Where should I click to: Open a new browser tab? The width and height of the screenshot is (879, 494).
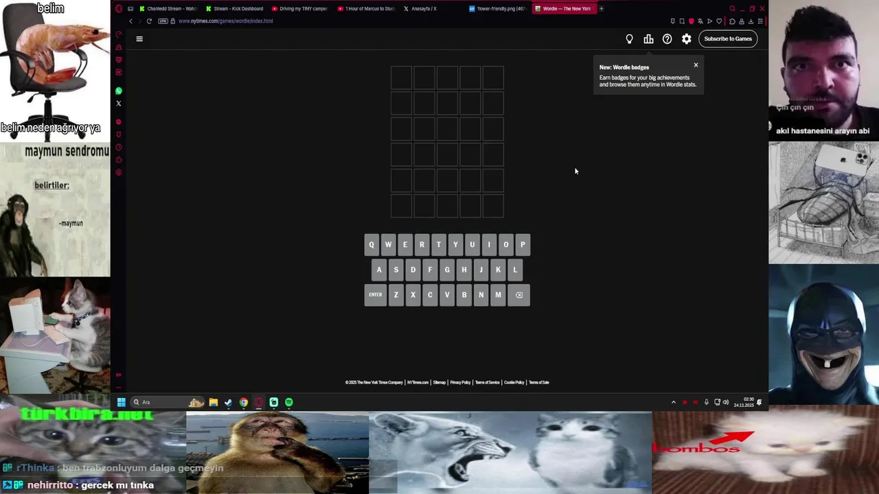click(x=601, y=9)
